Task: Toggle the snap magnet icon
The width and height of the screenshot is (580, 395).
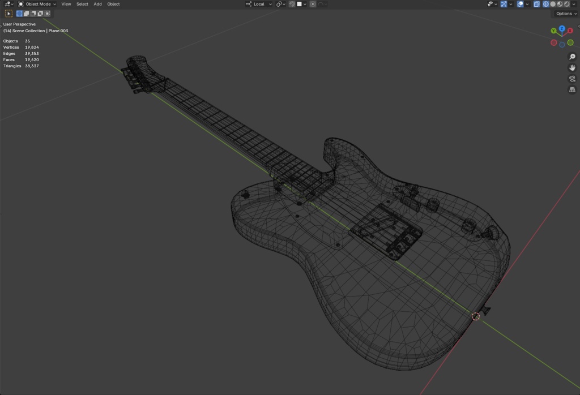Action: coord(292,4)
